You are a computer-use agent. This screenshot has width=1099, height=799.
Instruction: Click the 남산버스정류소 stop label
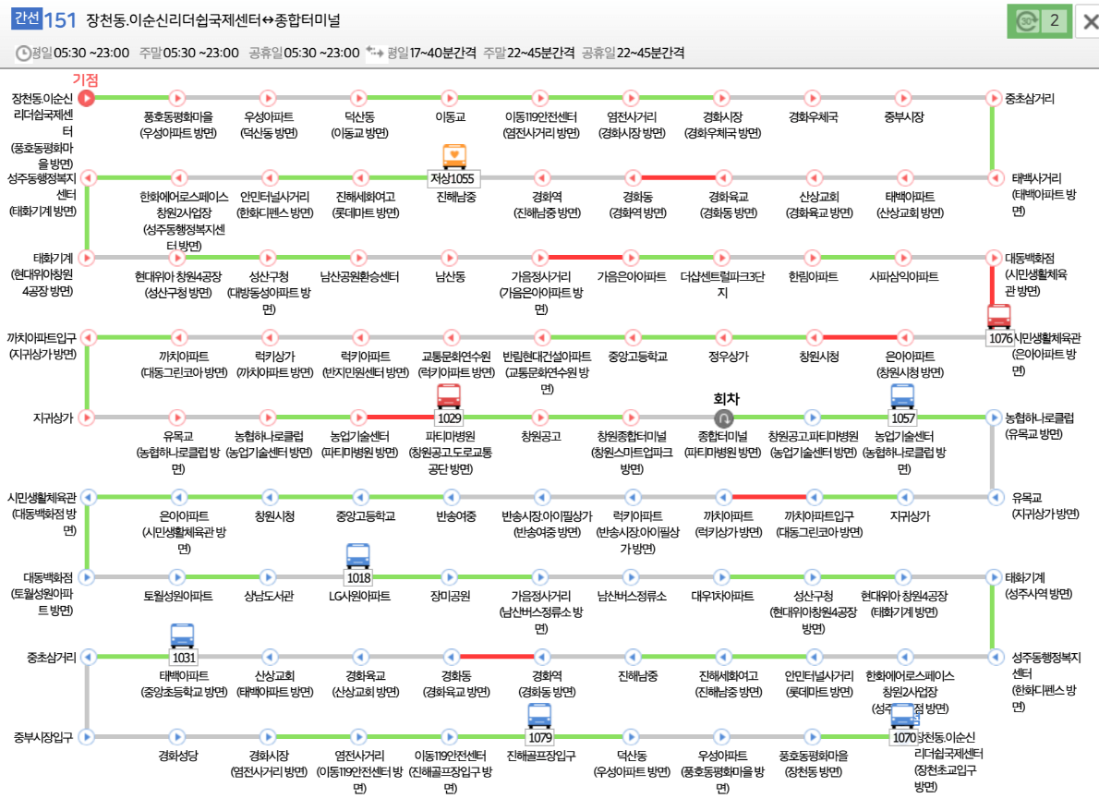pyautogui.click(x=632, y=597)
